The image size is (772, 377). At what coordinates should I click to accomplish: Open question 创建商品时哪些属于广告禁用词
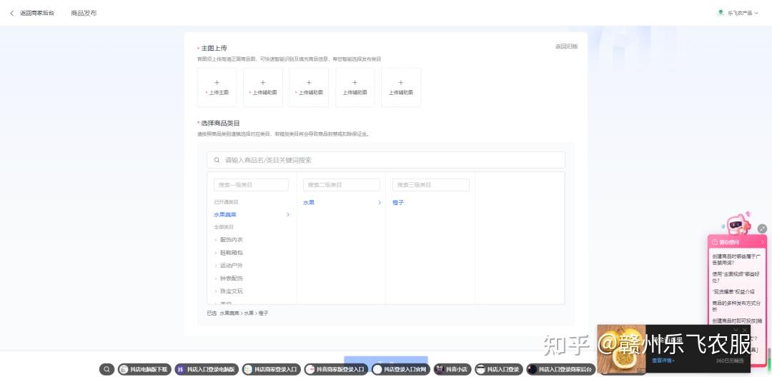[x=736, y=259]
